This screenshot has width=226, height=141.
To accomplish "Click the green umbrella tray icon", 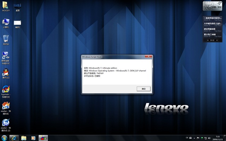I will [202, 138].
